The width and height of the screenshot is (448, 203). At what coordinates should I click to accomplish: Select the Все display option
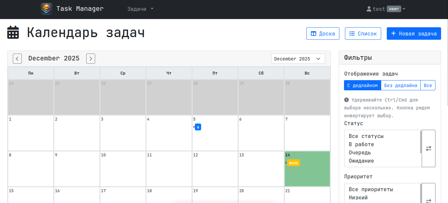coord(428,85)
